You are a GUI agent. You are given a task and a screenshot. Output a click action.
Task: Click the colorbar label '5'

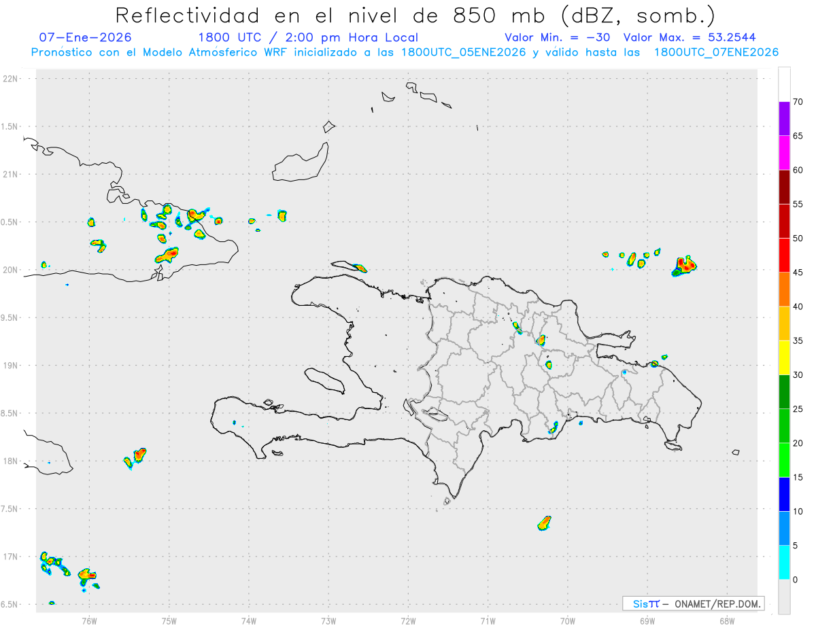pos(796,545)
